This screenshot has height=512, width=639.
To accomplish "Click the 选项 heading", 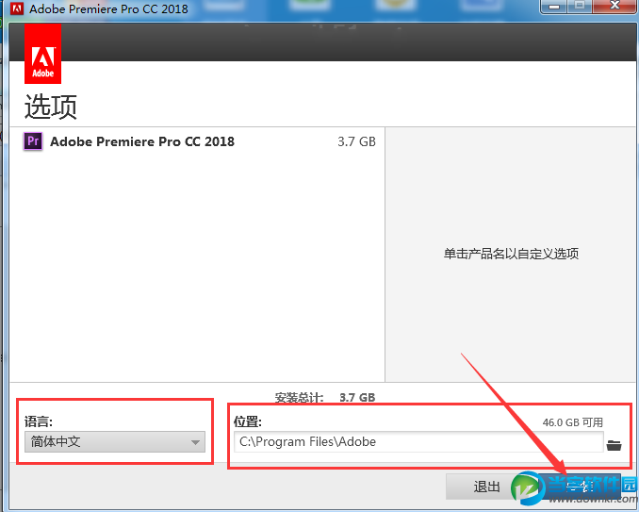I will click(51, 107).
